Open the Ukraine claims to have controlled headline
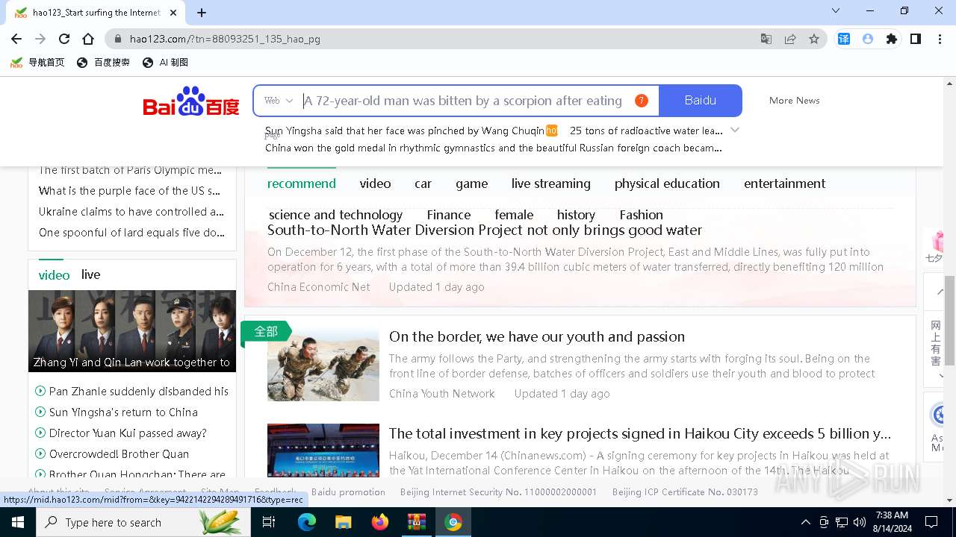Image resolution: width=956 pixels, height=537 pixels. tap(131, 212)
